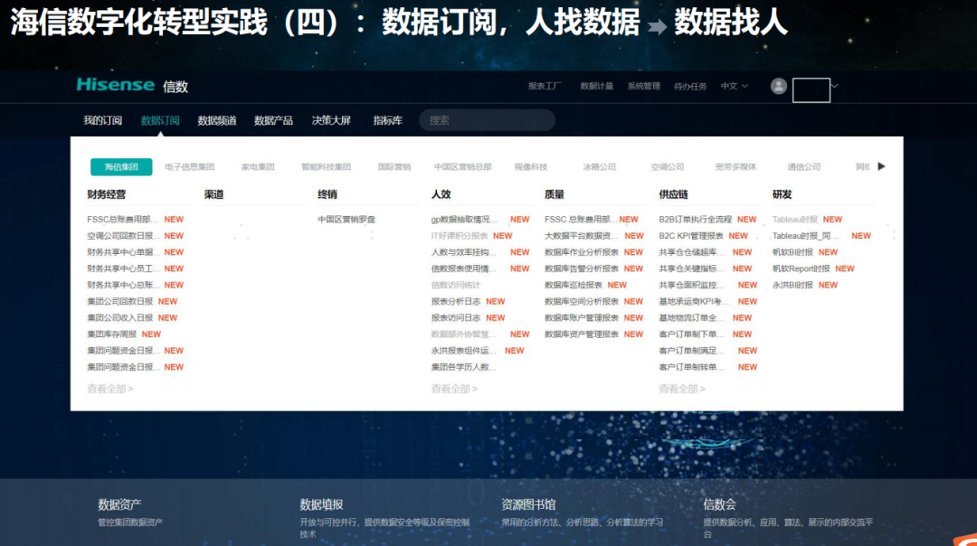Image resolution: width=977 pixels, height=546 pixels.
Task: Select the 海信集团 tab
Action: pos(121,167)
